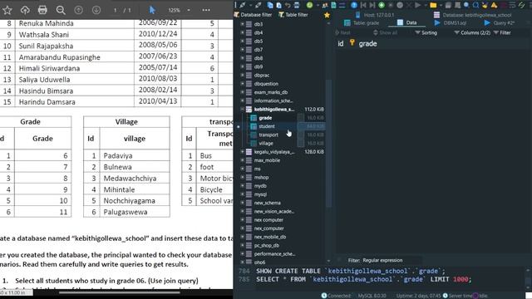The width and height of the screenshot is (532, 299).
Task: Click the Table filter box
Action: [x=293, y=15]
